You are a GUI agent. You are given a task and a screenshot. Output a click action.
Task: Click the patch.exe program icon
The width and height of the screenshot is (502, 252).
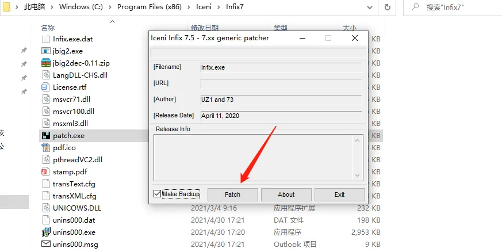pyautogui.click(x=46, y=136)
